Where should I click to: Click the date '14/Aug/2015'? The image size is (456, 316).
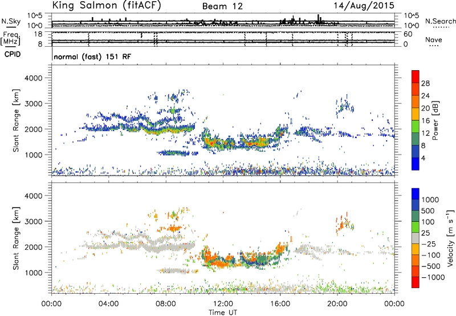(x=364, y=6)
